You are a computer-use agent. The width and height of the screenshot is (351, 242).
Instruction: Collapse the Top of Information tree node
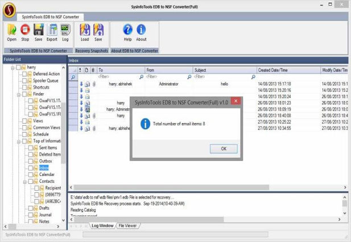click(x=19, y=142)
